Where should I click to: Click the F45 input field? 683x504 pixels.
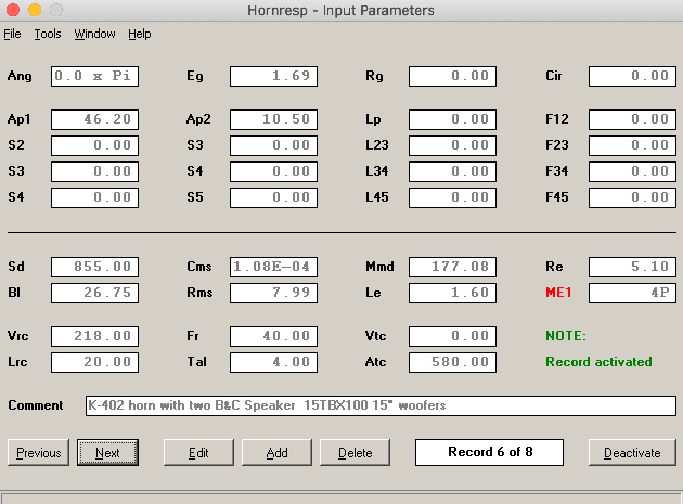[633, 198]
